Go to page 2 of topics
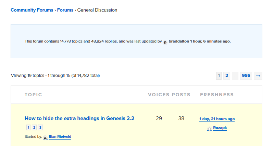Viewport: 274px width, 146px height. [227, 76]
